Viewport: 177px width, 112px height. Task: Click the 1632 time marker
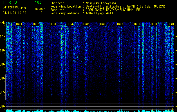[x=36, y=24]
